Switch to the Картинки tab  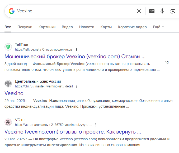click(x=47, y=27)
